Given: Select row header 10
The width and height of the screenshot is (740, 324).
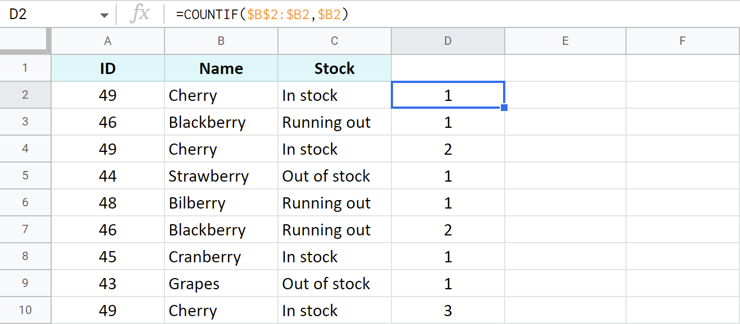Looking at the screenshot, I should pyautogui.click(x=25, y=310).
